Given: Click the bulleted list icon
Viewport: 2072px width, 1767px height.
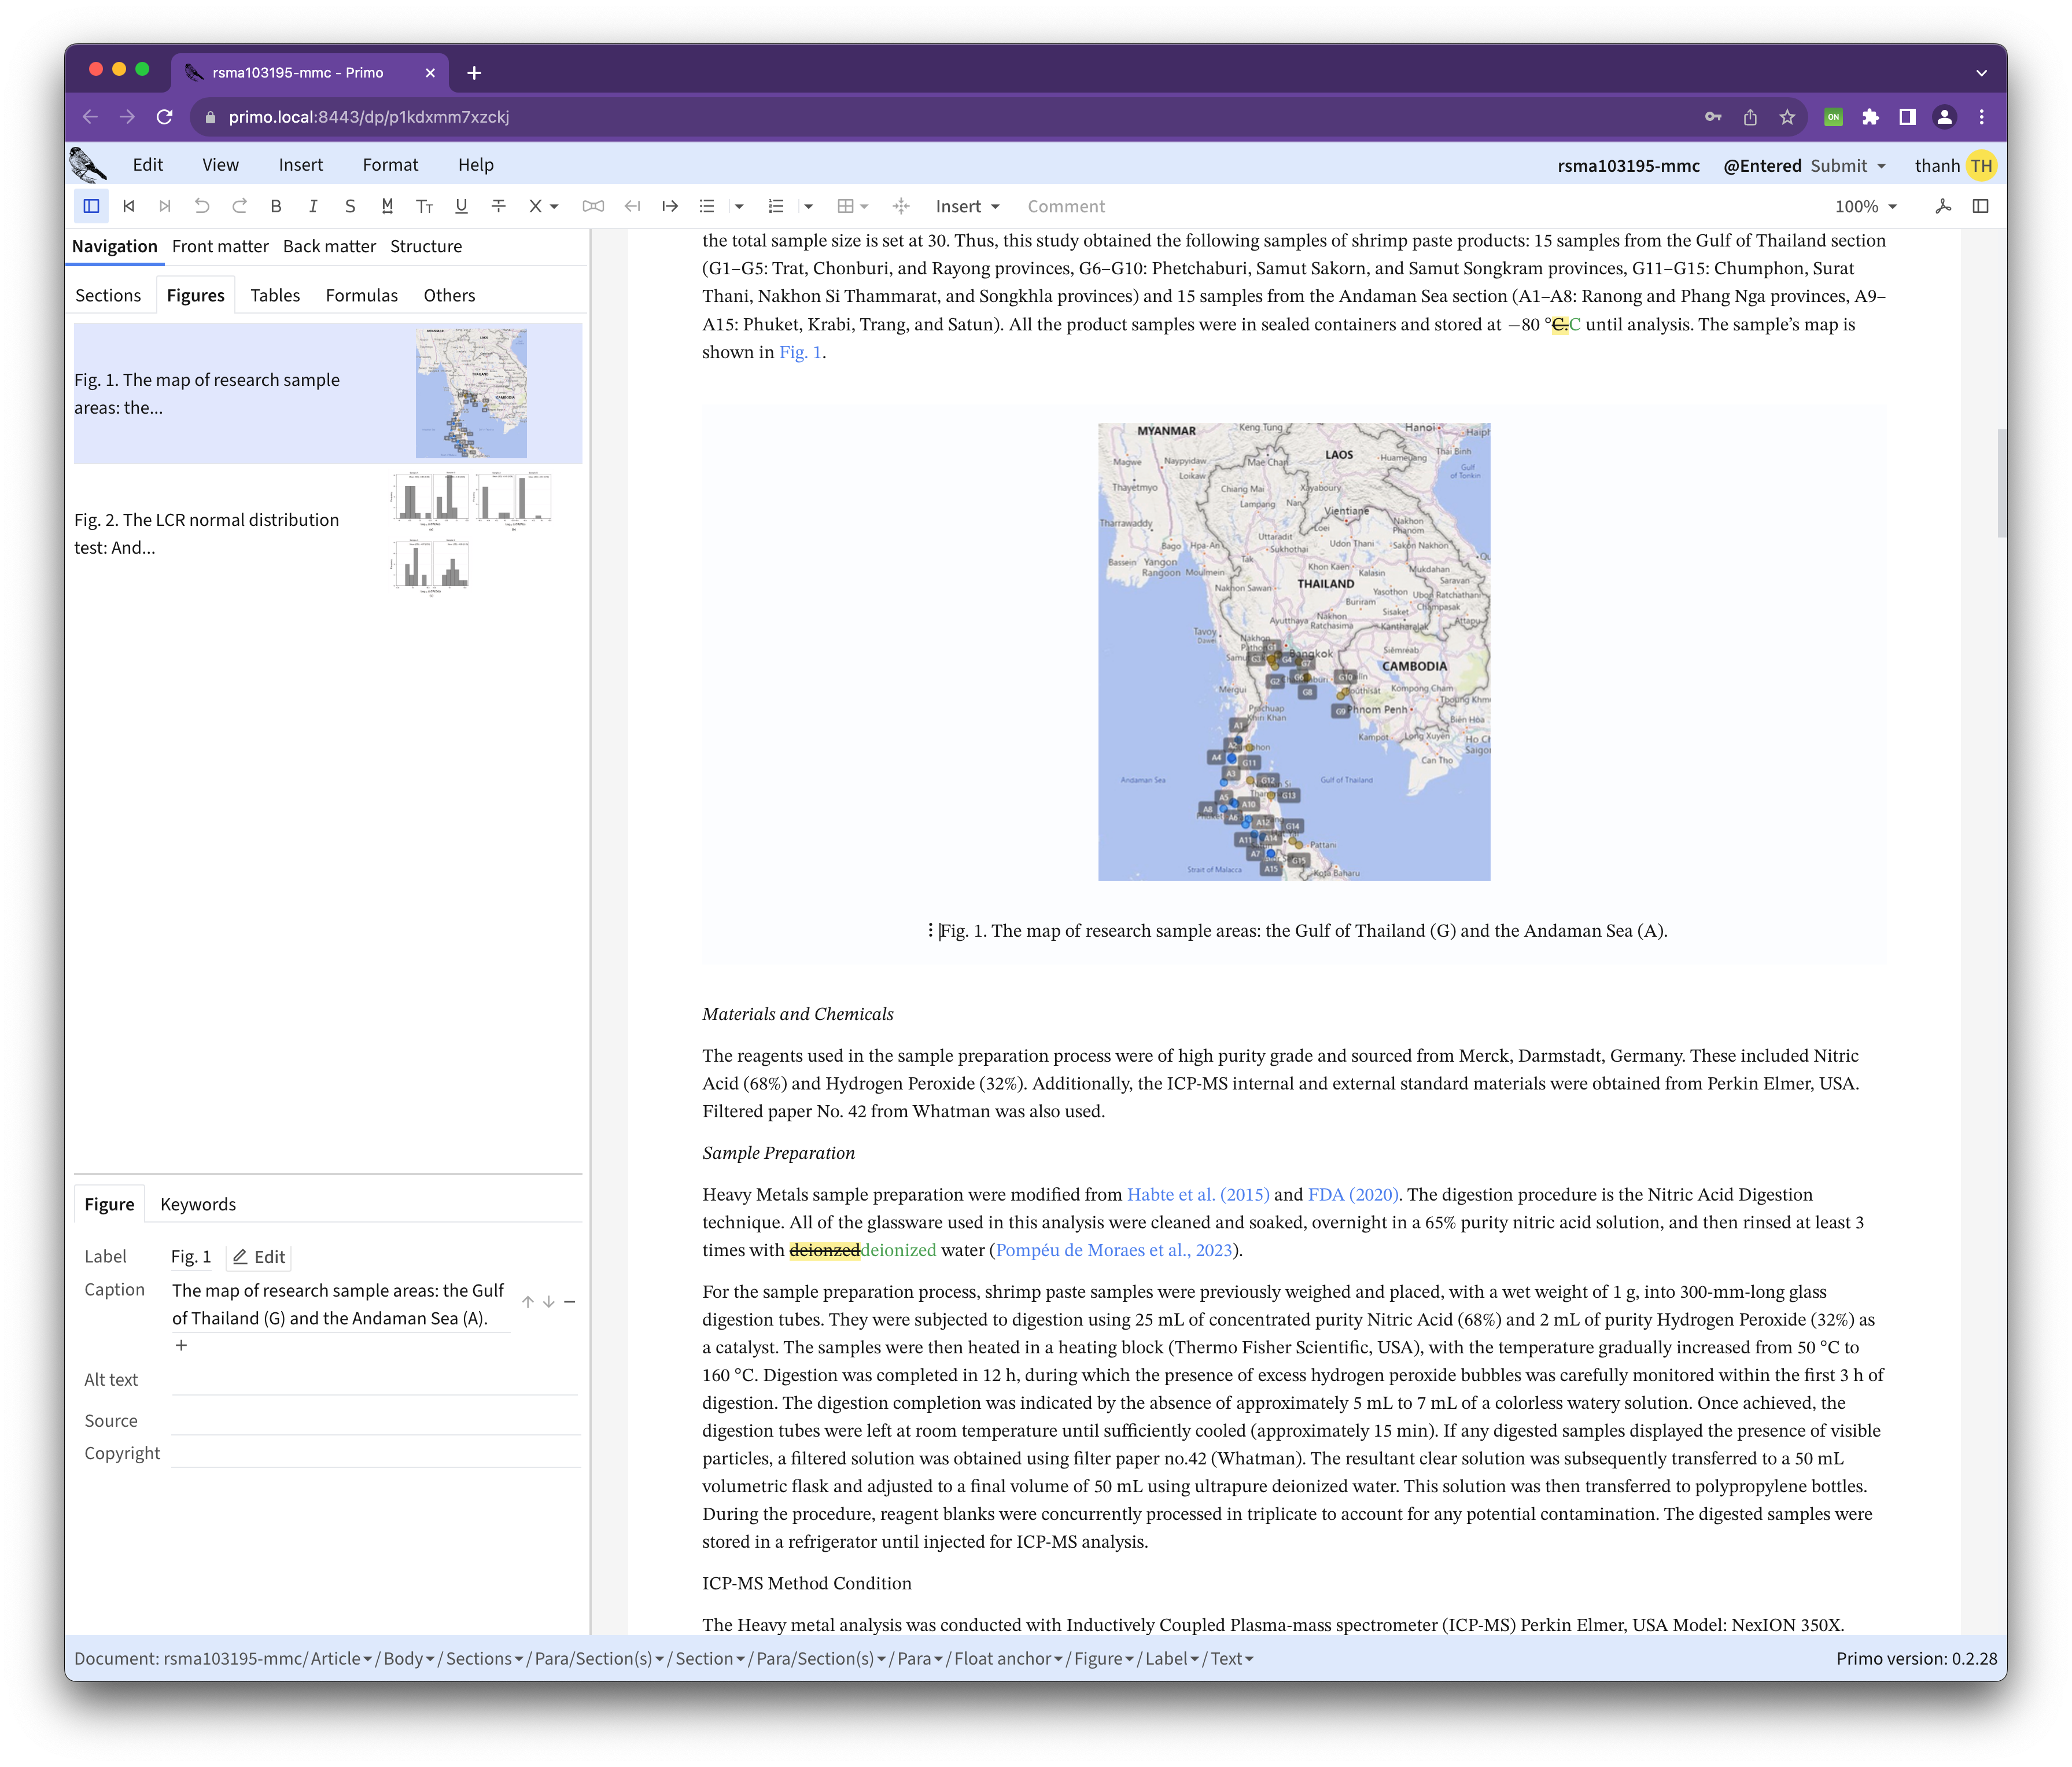Looking at the screenshot, I should (707, 206).
